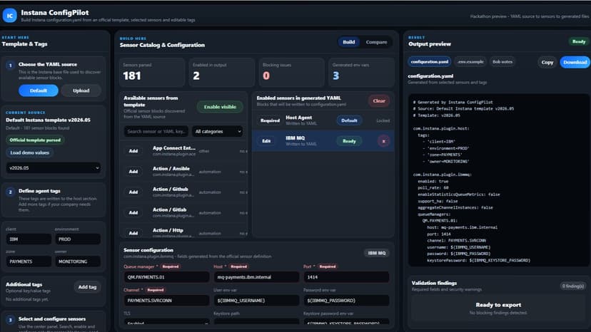Focus the sensor search field
The image size is (591, 332).
click(x=156, y=131)
